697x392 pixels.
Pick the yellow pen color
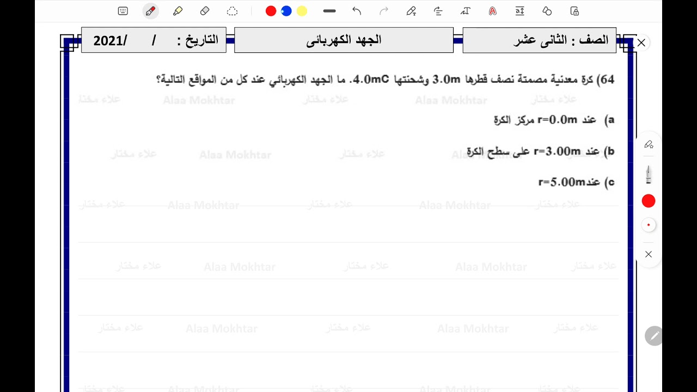click(302, 11)
